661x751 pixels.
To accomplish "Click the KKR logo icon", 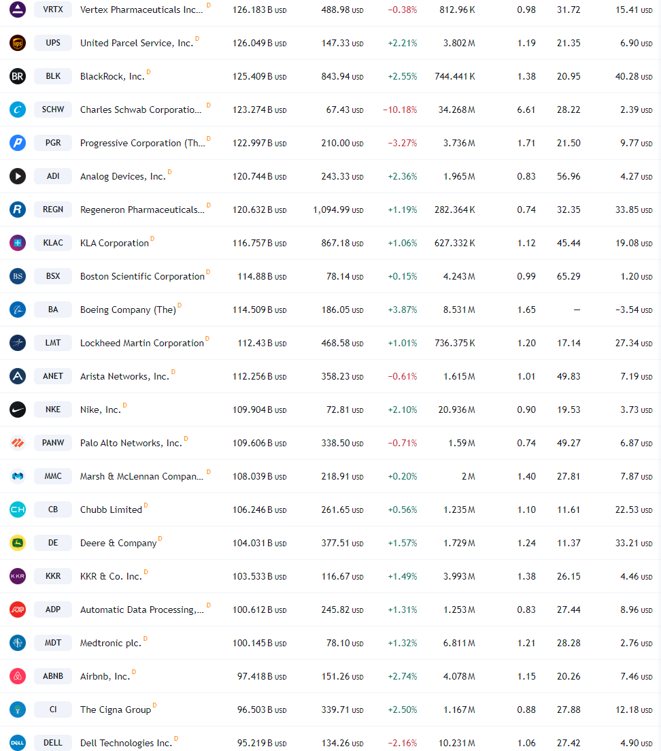I will pyautogui.click(x=18, y=576).
